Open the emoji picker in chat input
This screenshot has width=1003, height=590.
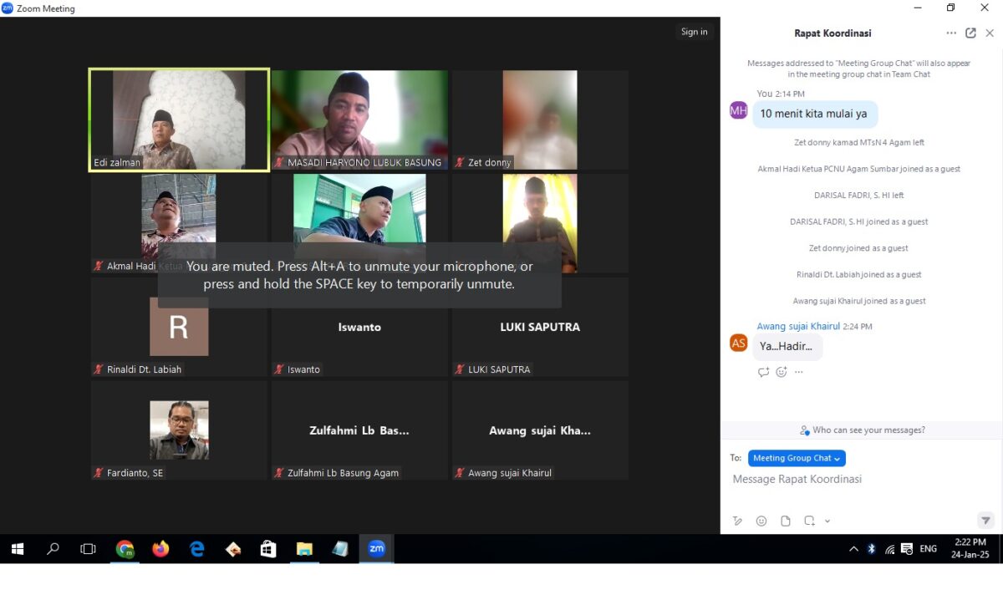761,521
